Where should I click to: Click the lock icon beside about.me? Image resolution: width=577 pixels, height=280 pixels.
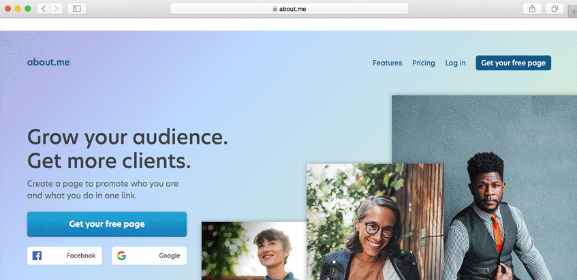point(275,9)
